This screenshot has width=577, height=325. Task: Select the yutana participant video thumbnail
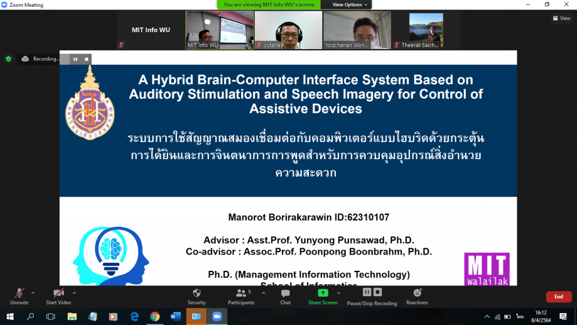tap(288, 30)
